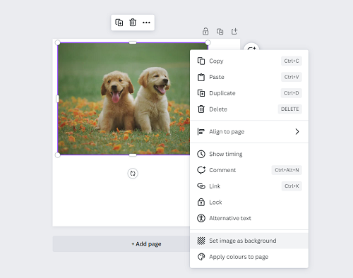This screenshot has height=278, width=353.
Task: Select Show timing in context menu
Action: [249, 154]
